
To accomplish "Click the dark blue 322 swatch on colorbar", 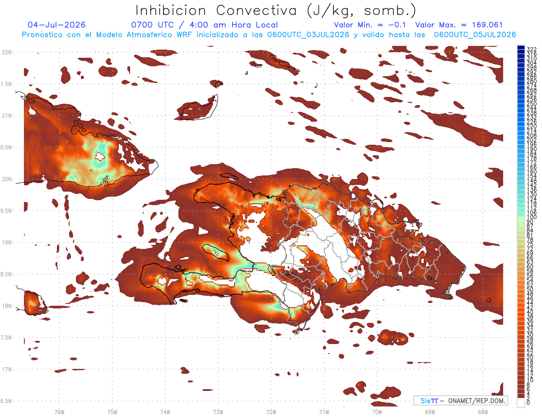I will point(521,48).
